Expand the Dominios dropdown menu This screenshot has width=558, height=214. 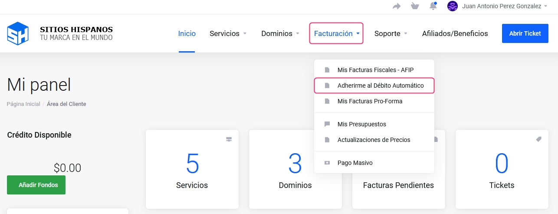[x=280, y=33]
